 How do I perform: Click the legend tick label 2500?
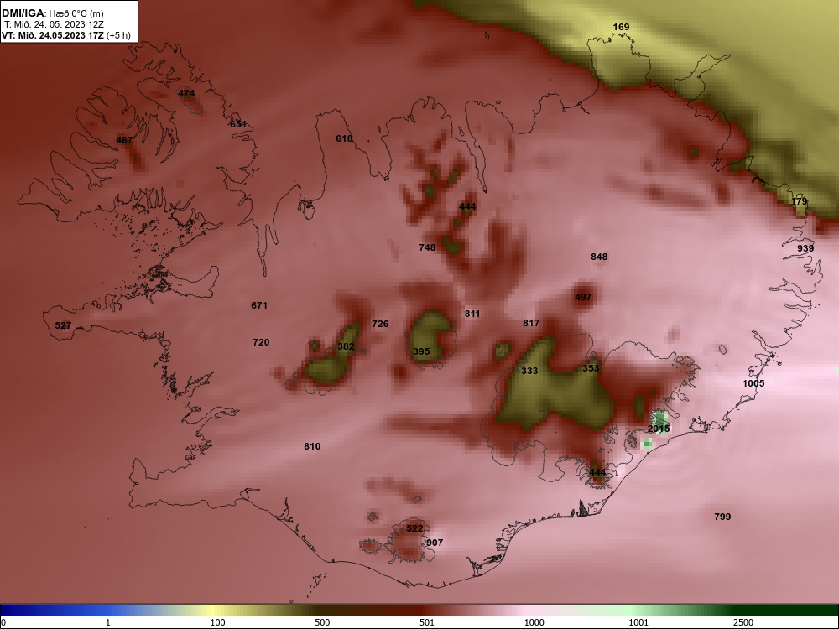coord(743,622)
